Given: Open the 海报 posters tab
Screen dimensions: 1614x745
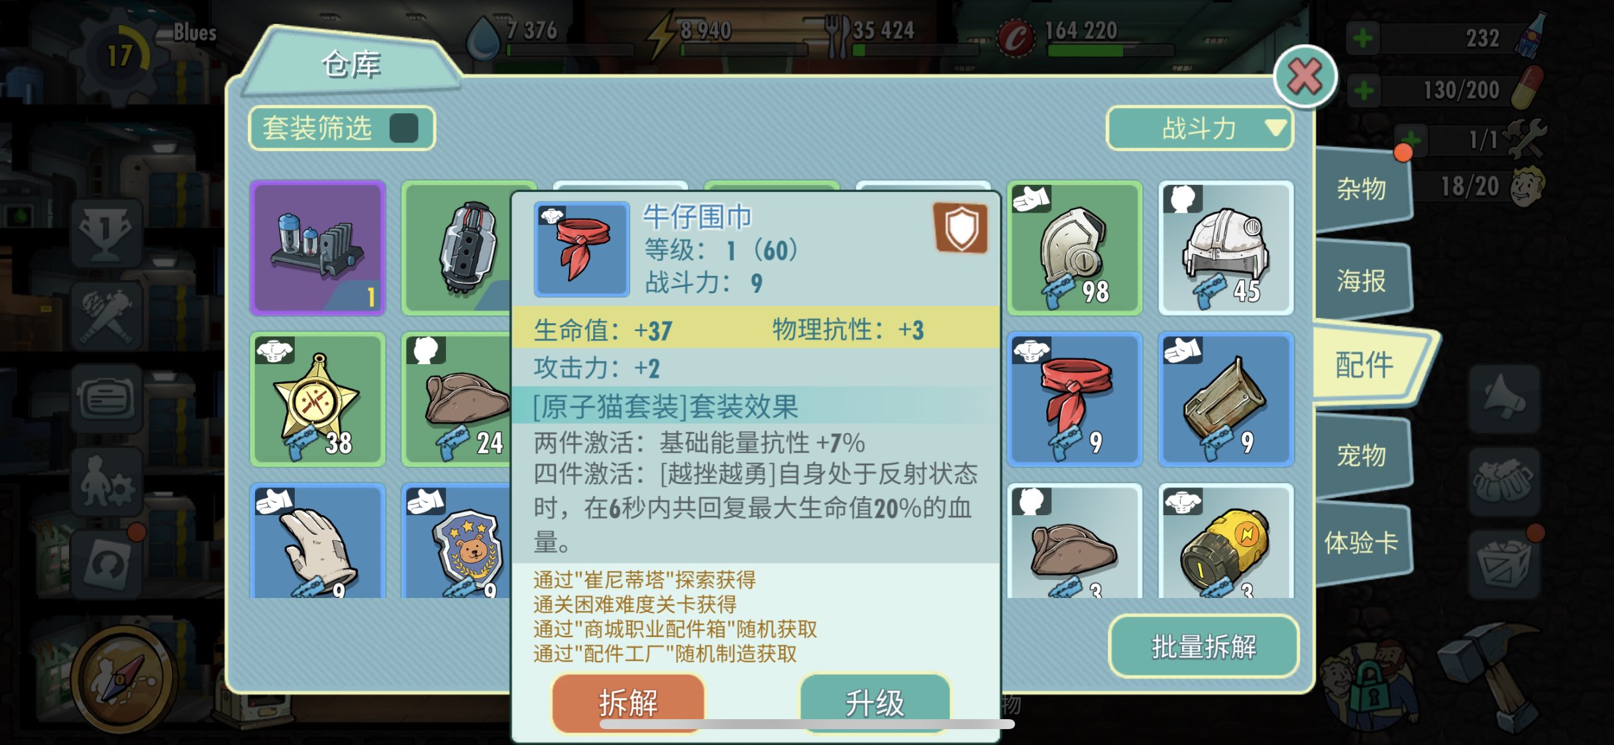Looking at the screenshot, I should point(1362,281).
